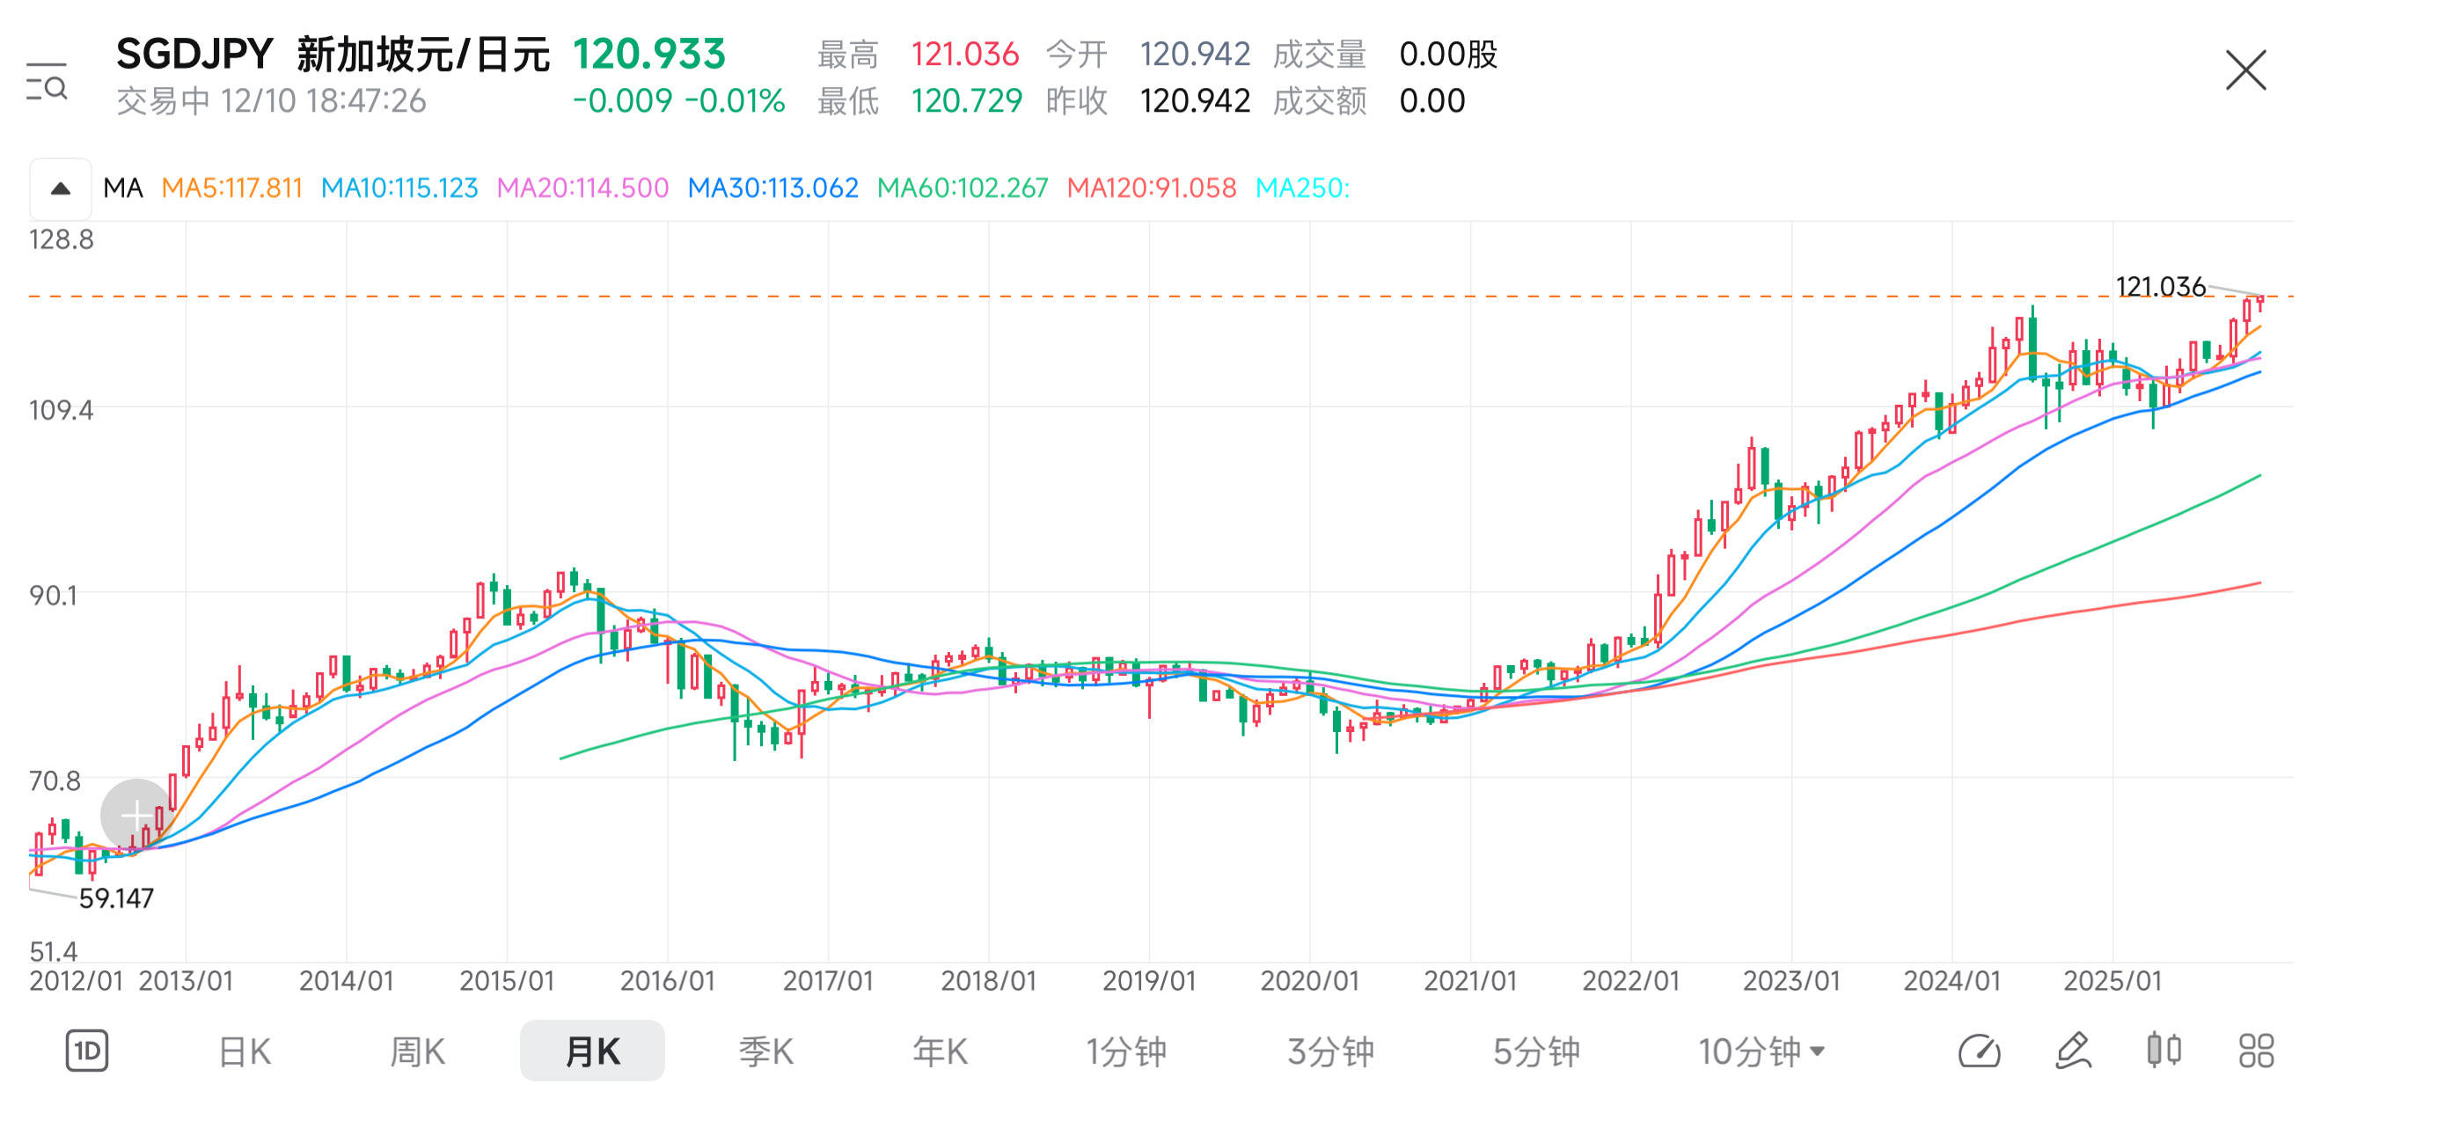Select the 季K quarterly chart tab
Viewport: 2460px width, 1135px height.
pyautogui.click(x=765, y=1052)
